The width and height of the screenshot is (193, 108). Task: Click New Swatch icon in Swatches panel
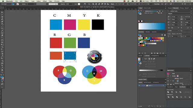click(x=160, y=53)
